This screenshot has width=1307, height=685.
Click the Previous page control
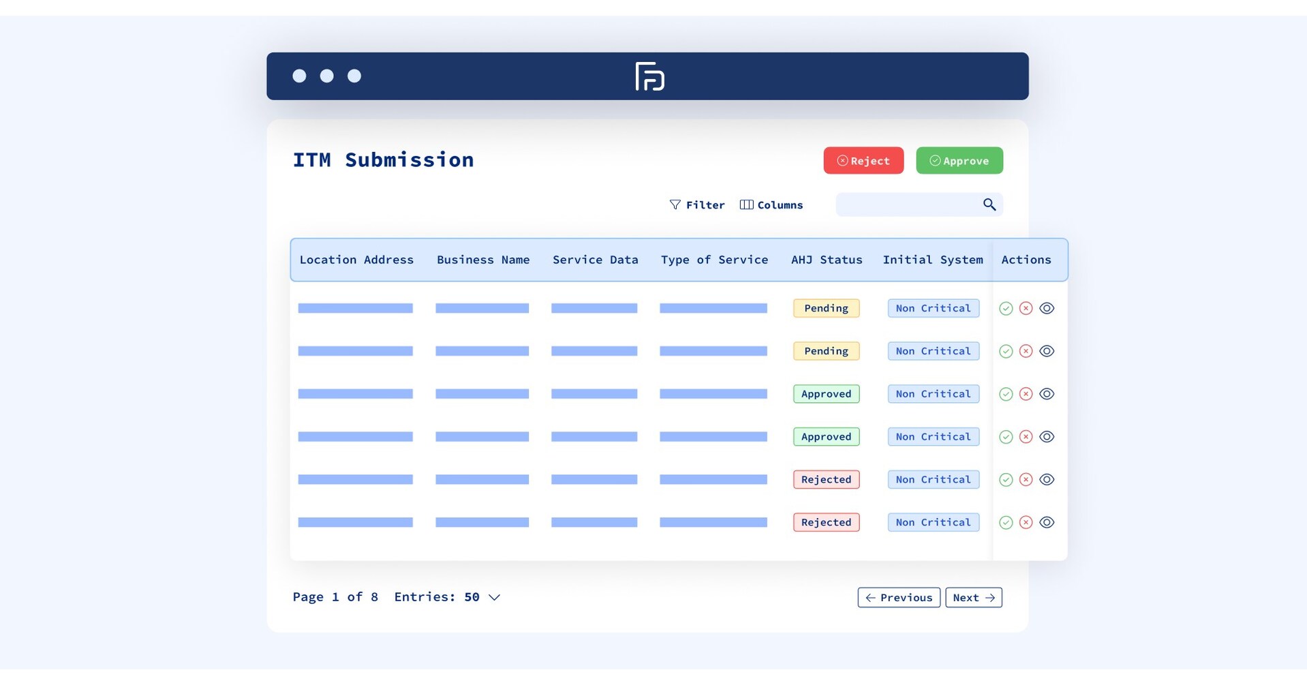point(898,597)
